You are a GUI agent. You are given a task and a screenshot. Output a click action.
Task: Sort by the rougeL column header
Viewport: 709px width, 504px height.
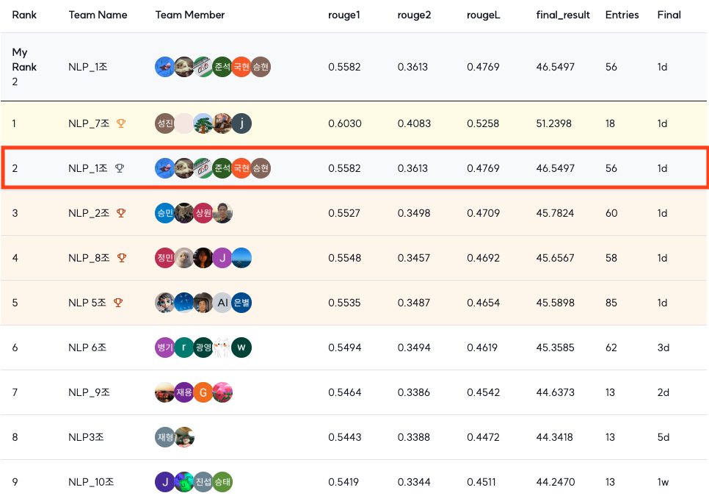[x=484, y=15]
